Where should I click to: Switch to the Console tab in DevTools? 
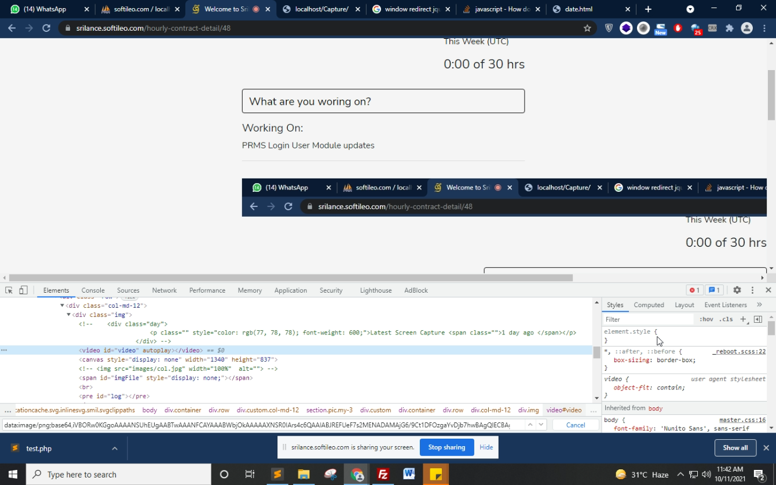93,290
